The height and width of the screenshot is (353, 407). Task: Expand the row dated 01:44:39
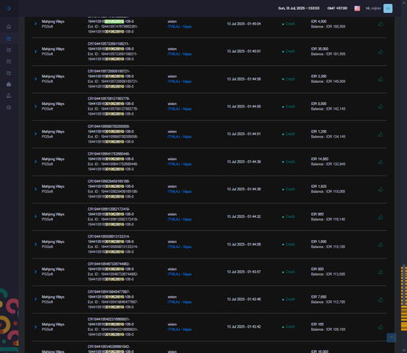[x=36, y=162]
